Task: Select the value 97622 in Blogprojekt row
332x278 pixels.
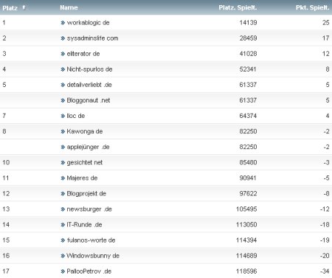Action: click(x=248, y=193)
